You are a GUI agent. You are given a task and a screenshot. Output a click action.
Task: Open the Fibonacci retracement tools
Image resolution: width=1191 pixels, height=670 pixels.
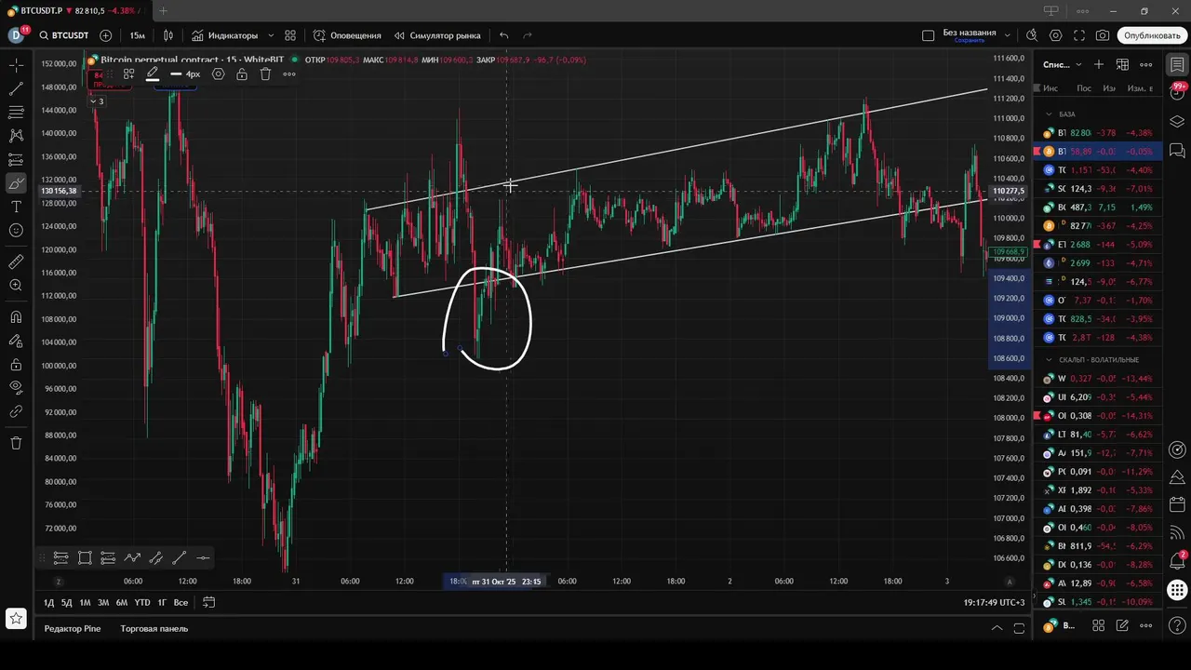[16, 113]
